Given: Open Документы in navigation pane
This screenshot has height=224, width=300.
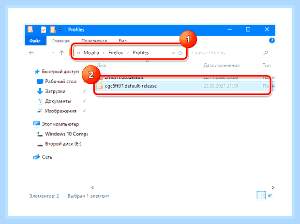Looking at the screenshot, I should [x=58, y=101].
